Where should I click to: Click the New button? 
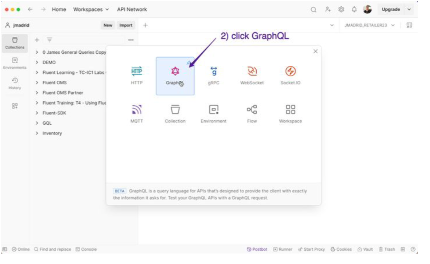click(x=108, y=25)
